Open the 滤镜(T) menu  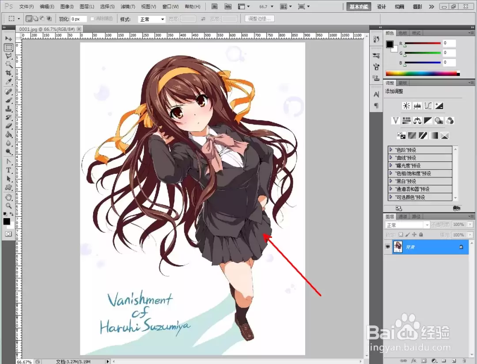[x=128, y=6]
